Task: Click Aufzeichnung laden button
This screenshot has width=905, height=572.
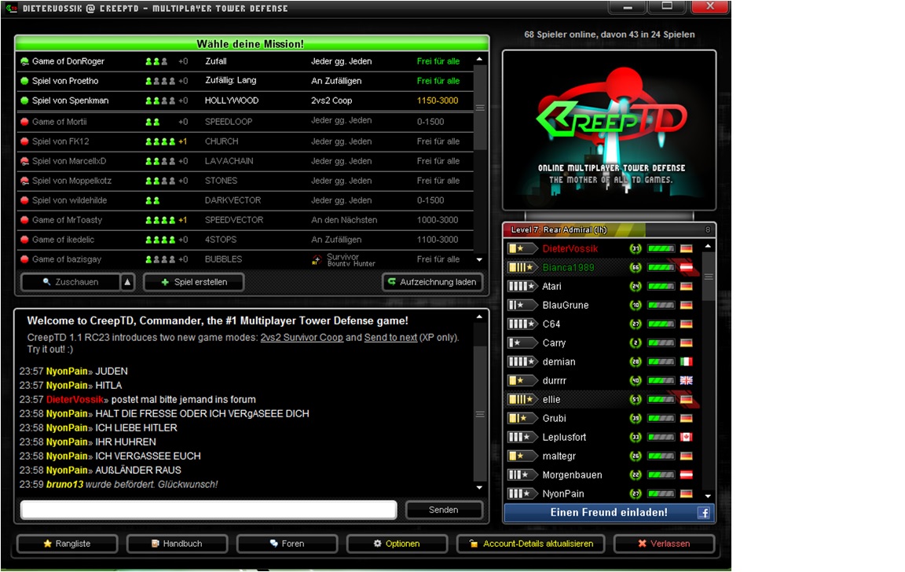Action: [432, 282]
